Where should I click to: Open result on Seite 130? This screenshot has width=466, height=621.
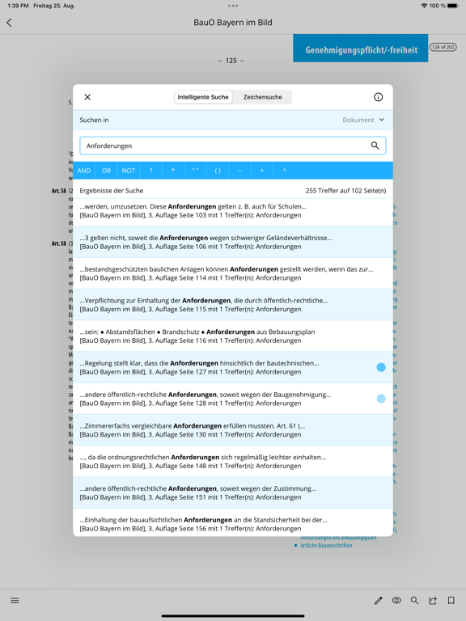click(233, 429)
